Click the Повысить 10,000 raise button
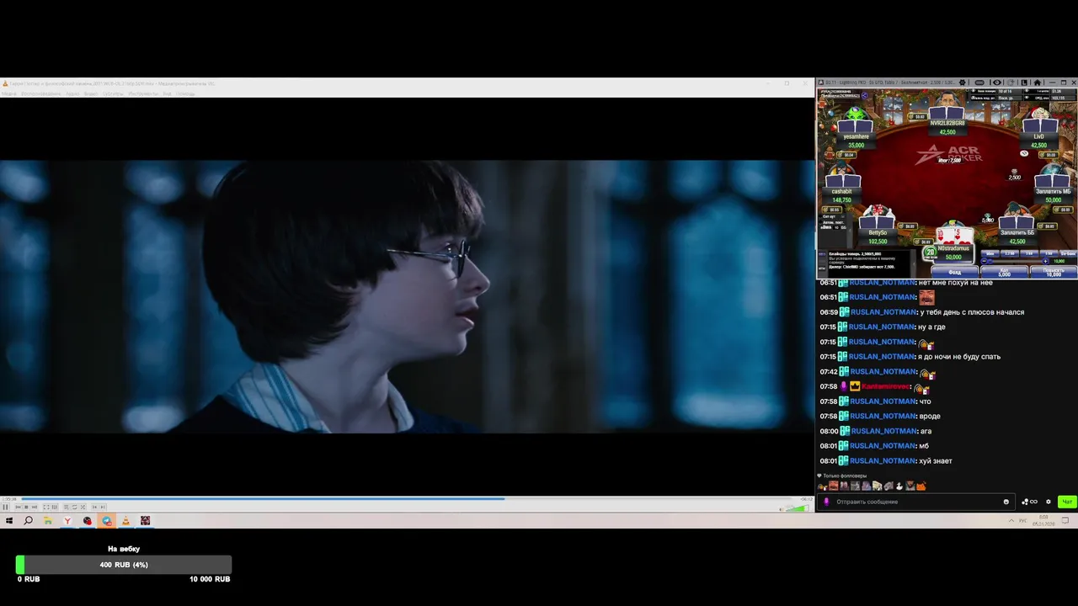 pyautogui.click(x=1054, y=272)
